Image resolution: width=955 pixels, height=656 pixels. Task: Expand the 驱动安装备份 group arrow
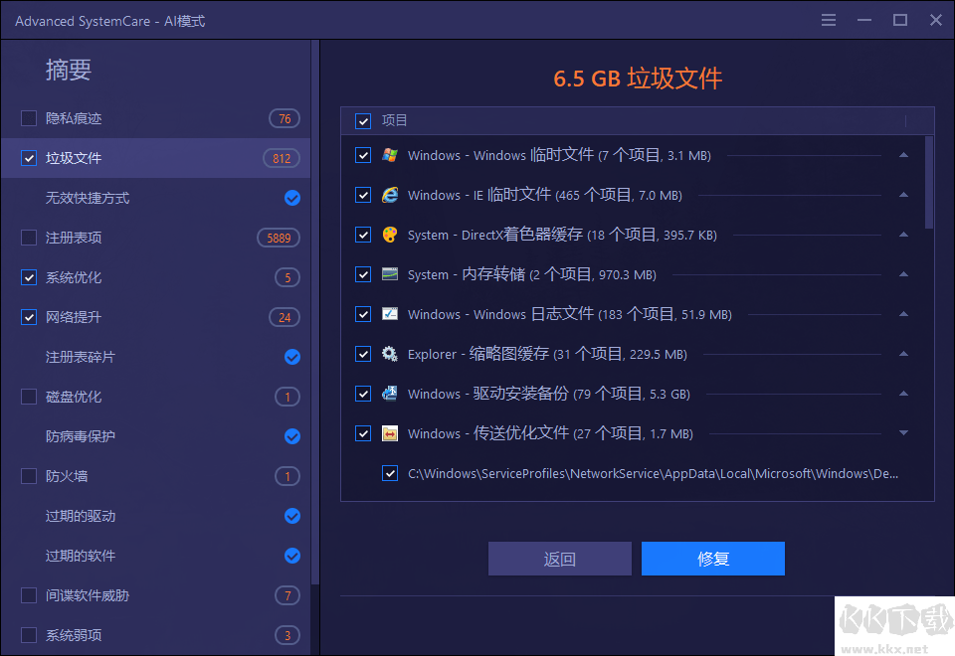pyautogui.click(x=904, y=394)
